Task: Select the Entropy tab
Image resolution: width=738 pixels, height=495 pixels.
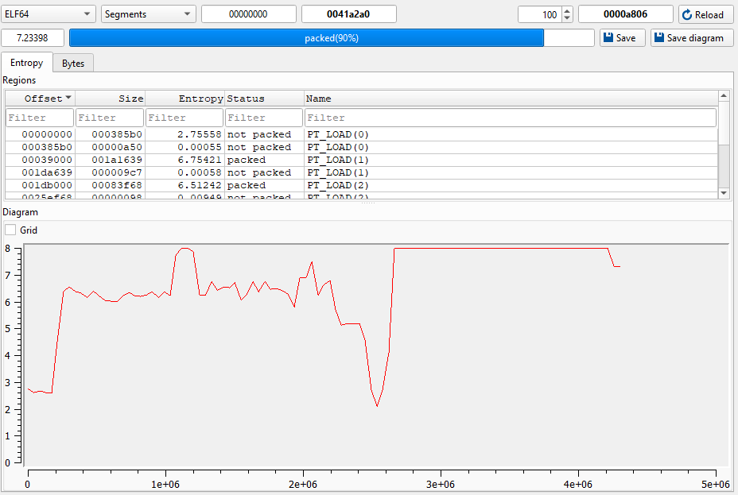Action: point(26,64)
